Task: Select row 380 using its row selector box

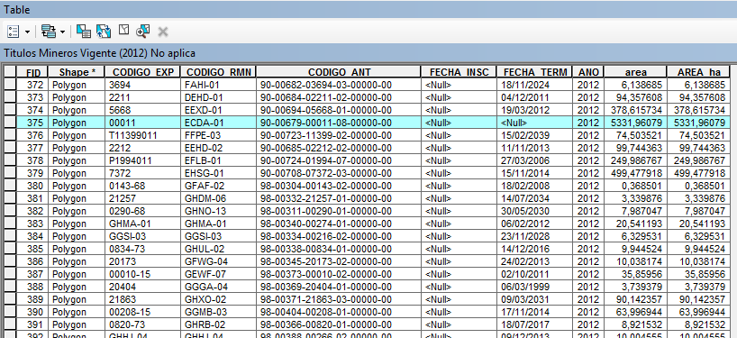Action: point(10,186)
